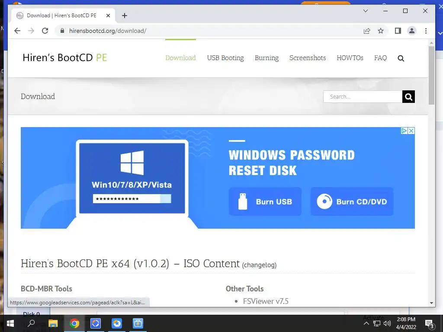The height and width of the screenshot is (332, 443).
Task: Submit search with the black magnifier button
Action: (x=408, y=97)
